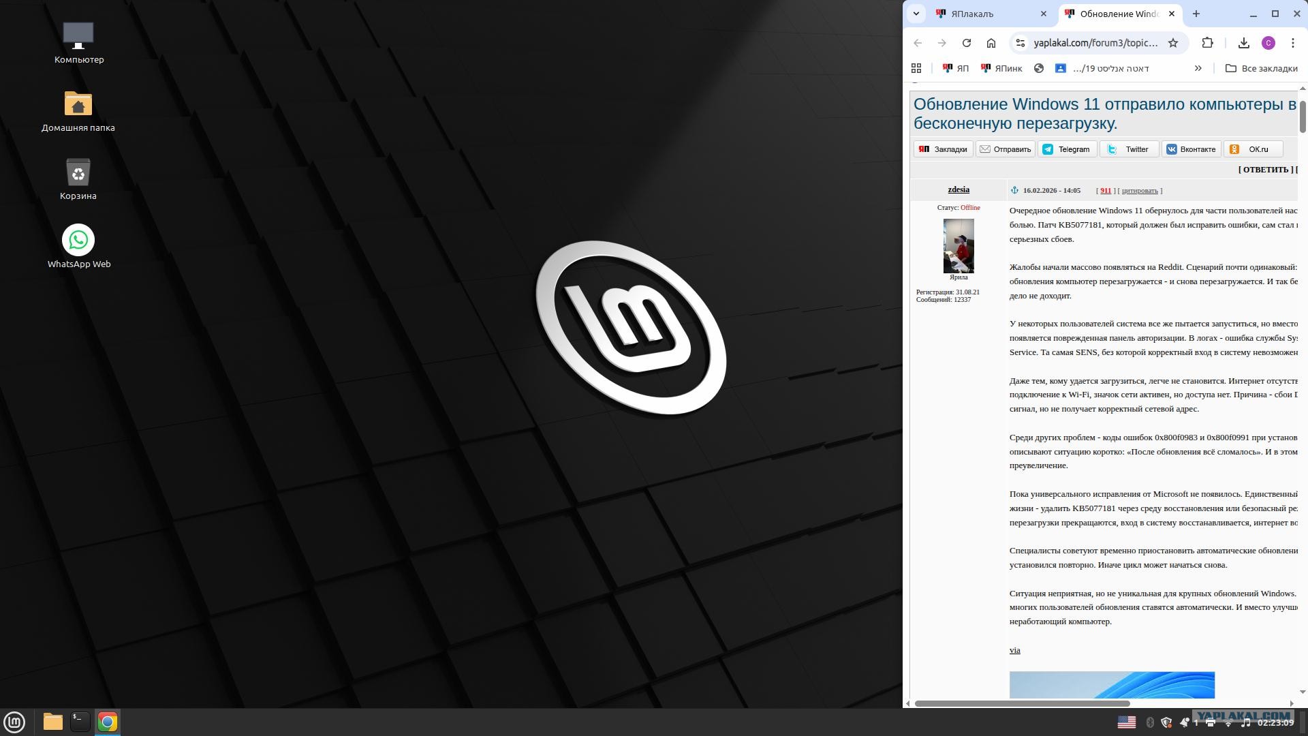Viewport: 1308px width, 736px height.
Task: Open the sound applet music note
Action: click(x=1245, y=722)
